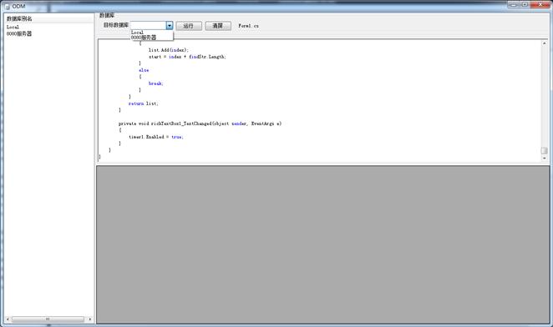Select 8080服务器 in the left list
This screenshot has width=553, height=327.
pos(19,34)
